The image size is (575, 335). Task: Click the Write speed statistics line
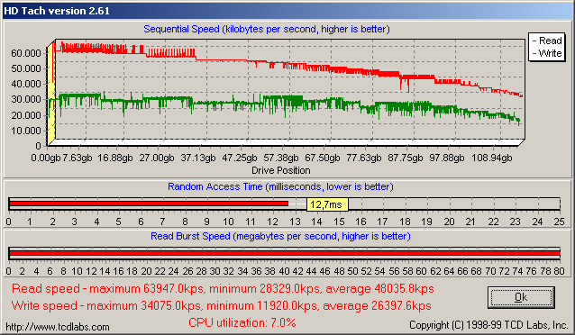[221, 305]
